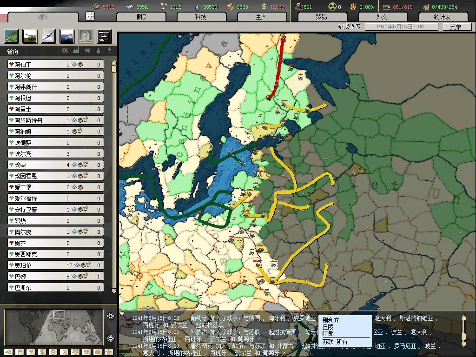Switch to the terrain map mode icon

tap(9, 351)
